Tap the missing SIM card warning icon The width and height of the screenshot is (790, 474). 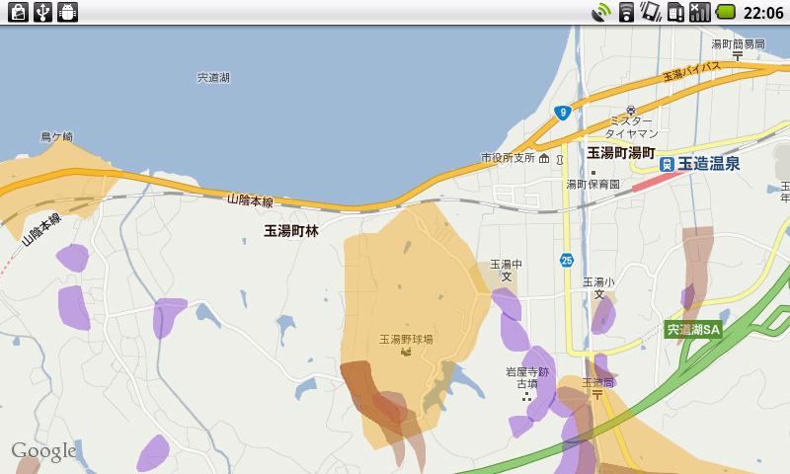pos(675,12)
